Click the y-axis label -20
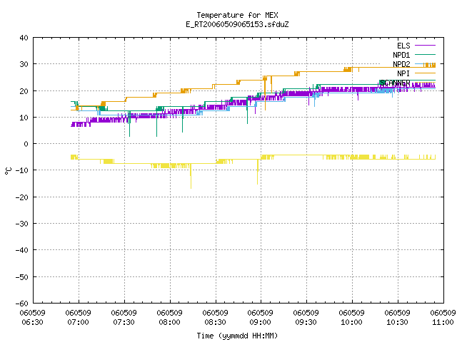Image resolution: width=457 pixels, height=342 pixels. click(x=22, y=197)
